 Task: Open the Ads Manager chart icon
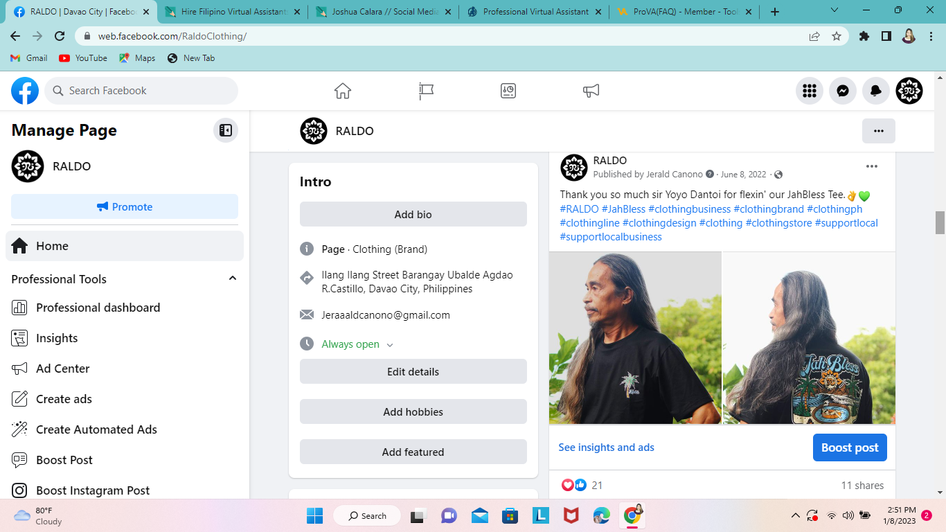(508, 91)
